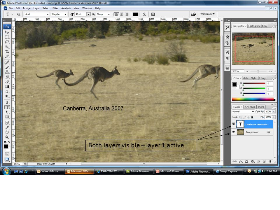Create a new layer from Layers panel
The width and height of the screenshot is (280, 210).
coord(264,161)
